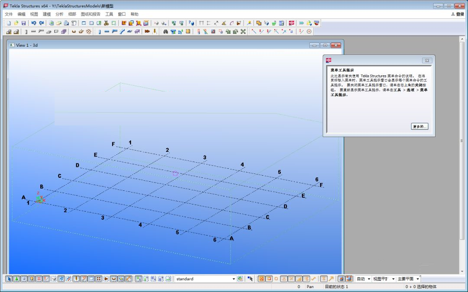This screenshot has width=468, height=292.
Task: Click the 目前的状态 1 status bar text
Action: pyautogui.click(x=336, y=287)
